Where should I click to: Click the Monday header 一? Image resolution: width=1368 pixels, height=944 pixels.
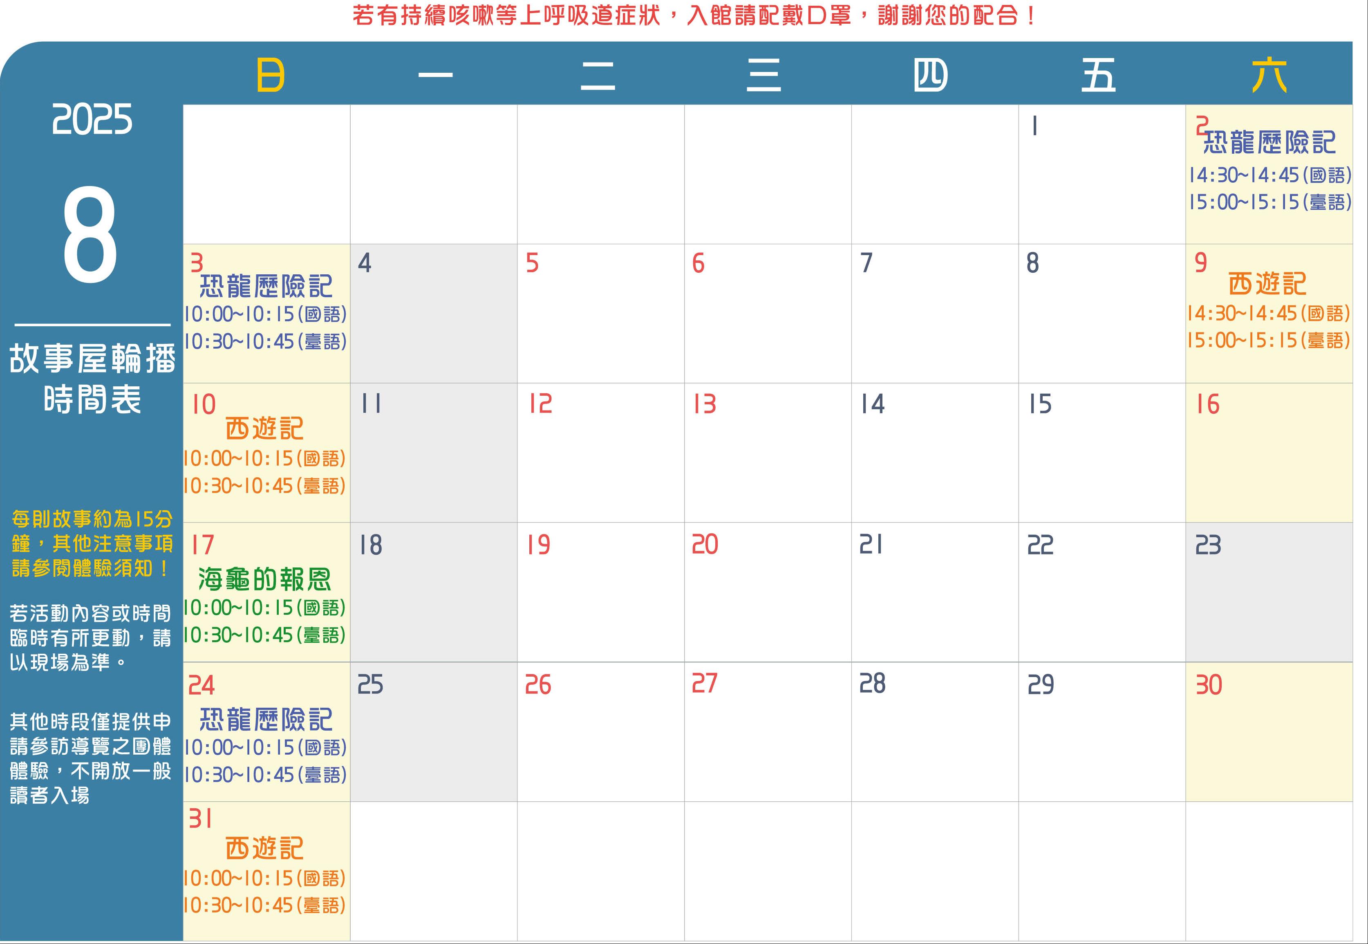435,75
